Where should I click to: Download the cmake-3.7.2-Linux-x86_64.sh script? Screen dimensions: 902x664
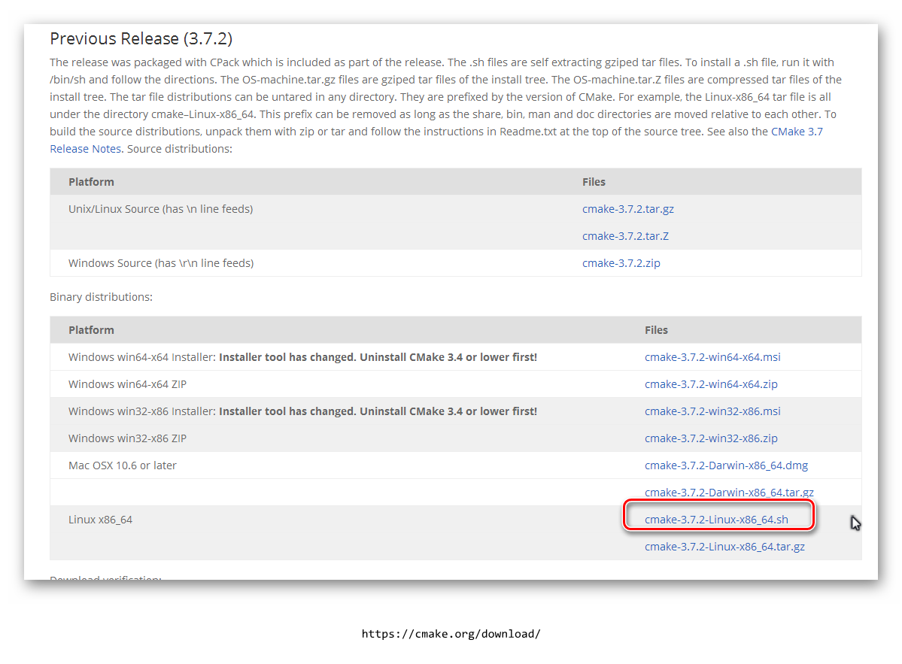pyautogui.click(x=716, y=520)
